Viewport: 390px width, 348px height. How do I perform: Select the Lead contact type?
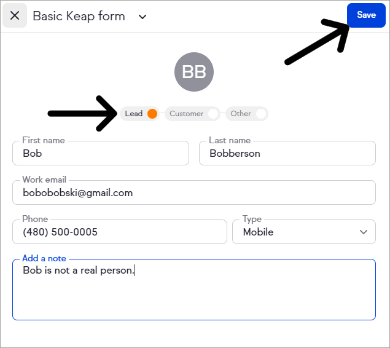click(139, 114)
